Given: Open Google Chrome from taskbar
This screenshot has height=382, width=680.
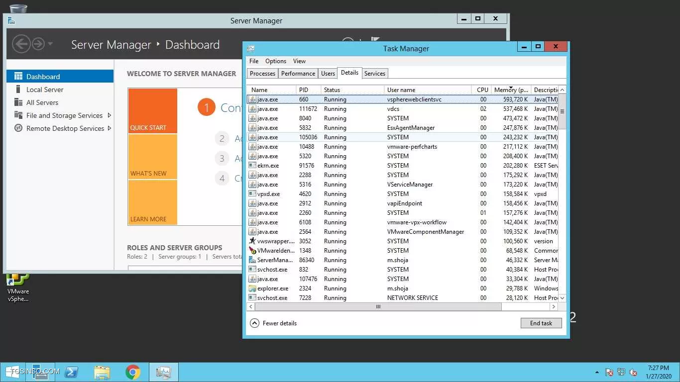Looking at the screenshot, I should click(132, 372).
